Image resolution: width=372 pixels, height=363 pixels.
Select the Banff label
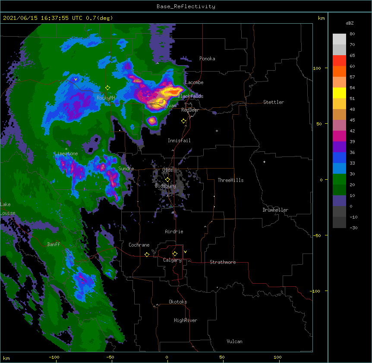[54, 244]
